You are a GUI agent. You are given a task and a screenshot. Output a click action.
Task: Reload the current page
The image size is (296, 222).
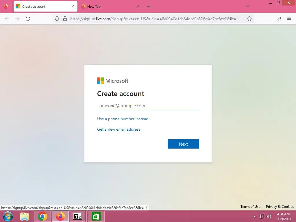point(28,19)
